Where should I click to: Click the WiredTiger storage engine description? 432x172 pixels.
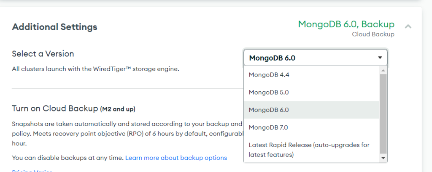pyautogui.click(x=96, y=69)
